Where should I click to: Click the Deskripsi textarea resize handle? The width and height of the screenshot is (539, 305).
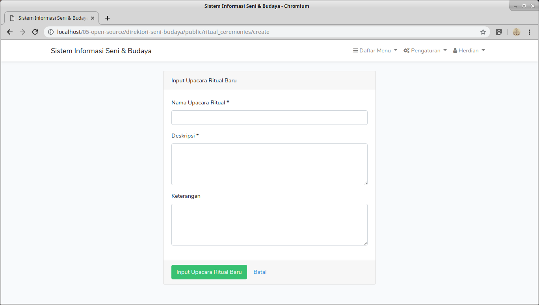coord(365,183)
